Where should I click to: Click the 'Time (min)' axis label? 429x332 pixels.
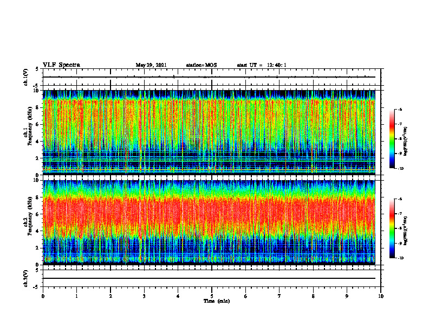coord(217,301)
